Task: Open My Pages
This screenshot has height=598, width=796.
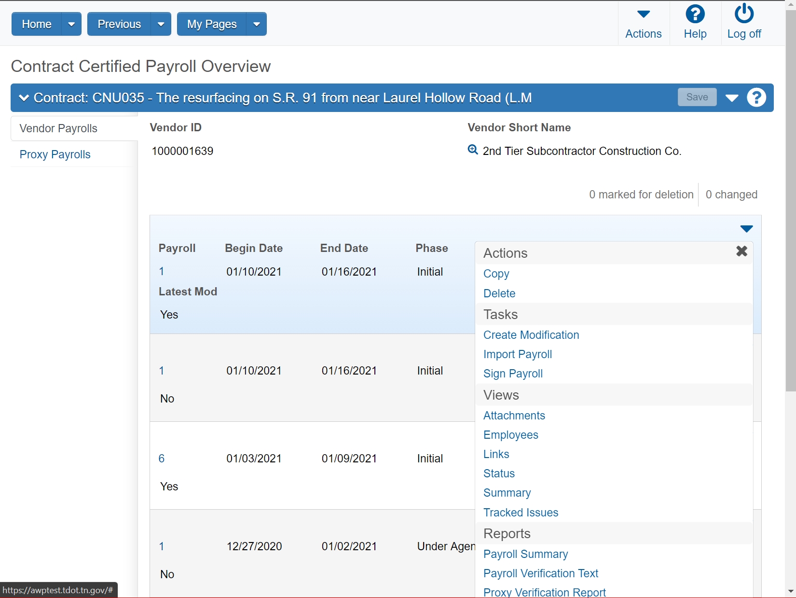Action: 212,24
